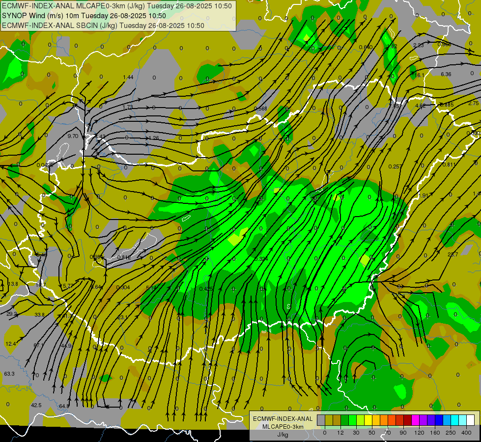Screen dimensions: 481x442
Task: Click the map value '0.812'
Action: point(124,257)
